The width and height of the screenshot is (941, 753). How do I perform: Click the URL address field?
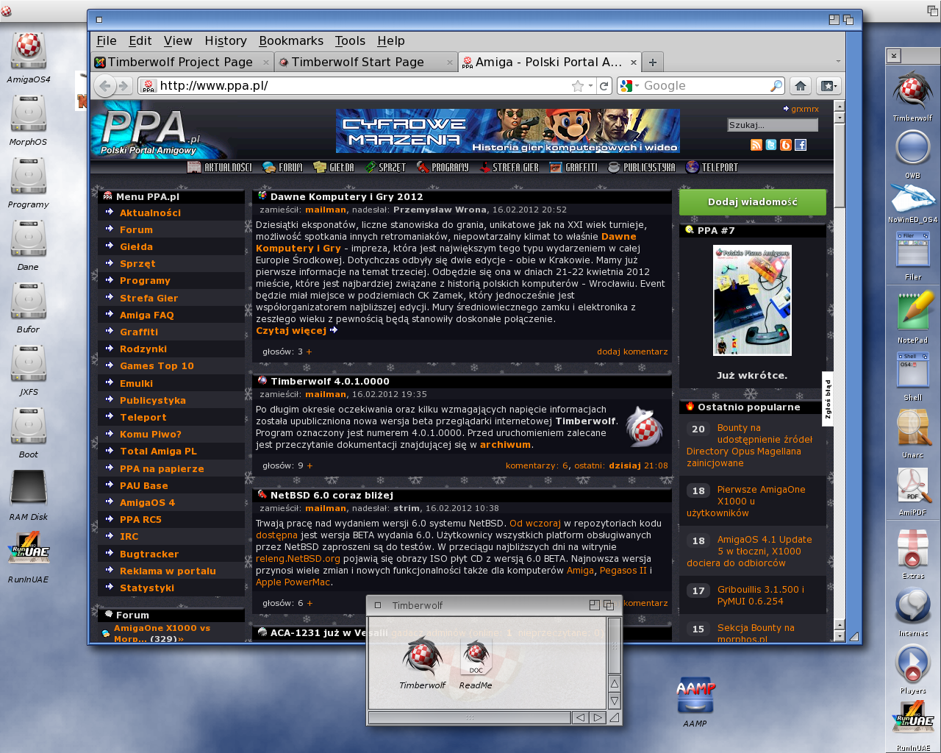pyautogui.click(x=364, y=86)
